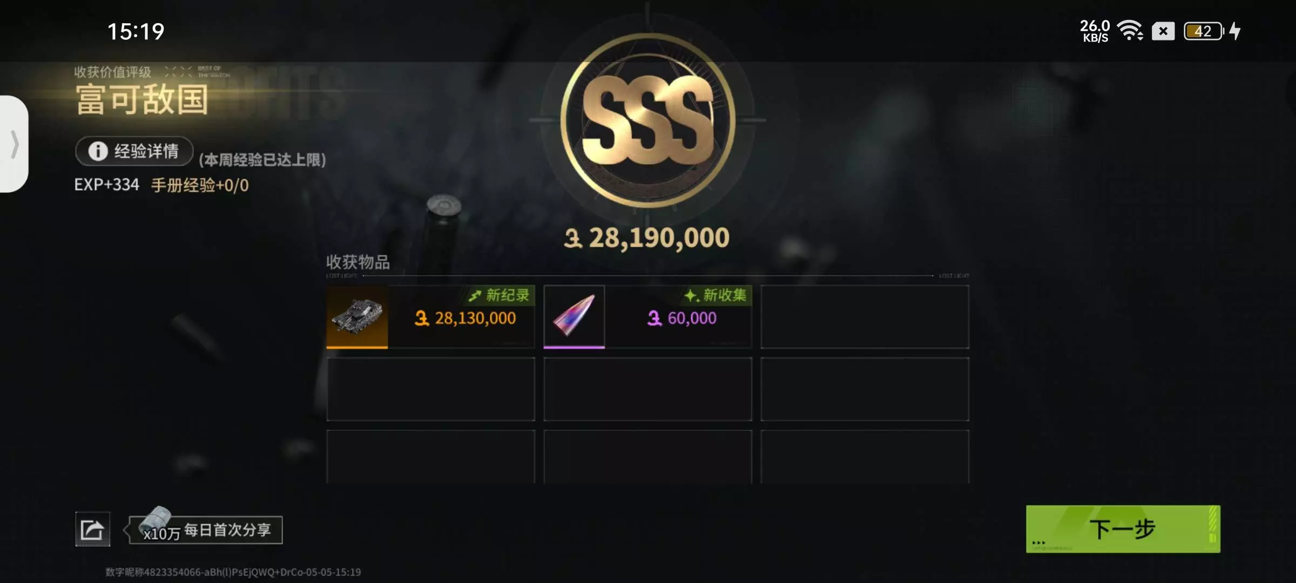Open the 经验详情 info button

pos(134,151)
